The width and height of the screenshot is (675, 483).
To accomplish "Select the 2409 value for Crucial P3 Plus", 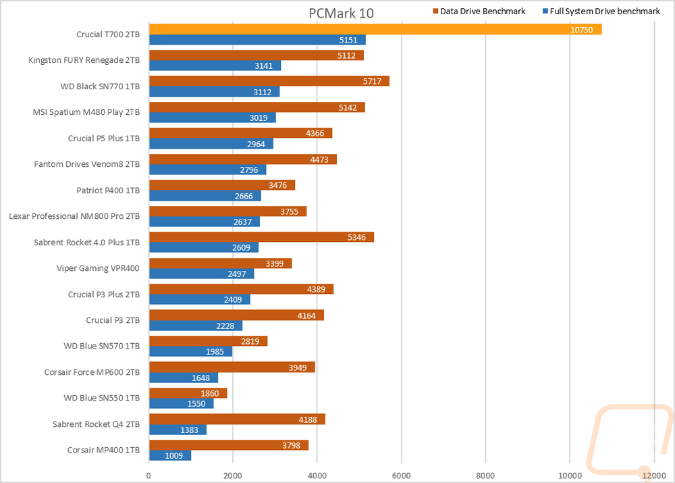I will pyautogui.click(x=233, y=300).
